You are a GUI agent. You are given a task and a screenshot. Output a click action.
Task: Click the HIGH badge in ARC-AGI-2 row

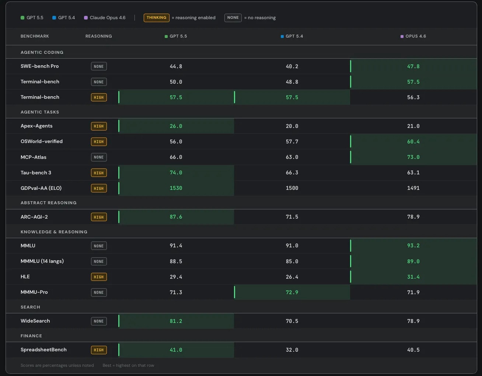point(99,217)
